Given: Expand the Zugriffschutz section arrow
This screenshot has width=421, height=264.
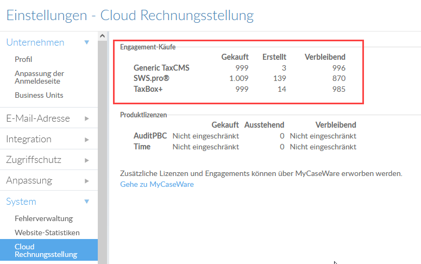Looking at the screenshot, I should tap(87, 160).
